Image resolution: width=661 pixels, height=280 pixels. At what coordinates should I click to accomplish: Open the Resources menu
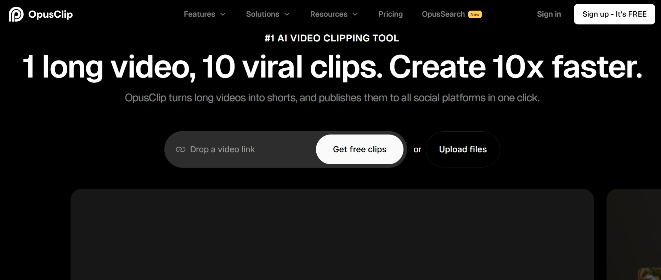pos(329,14)
